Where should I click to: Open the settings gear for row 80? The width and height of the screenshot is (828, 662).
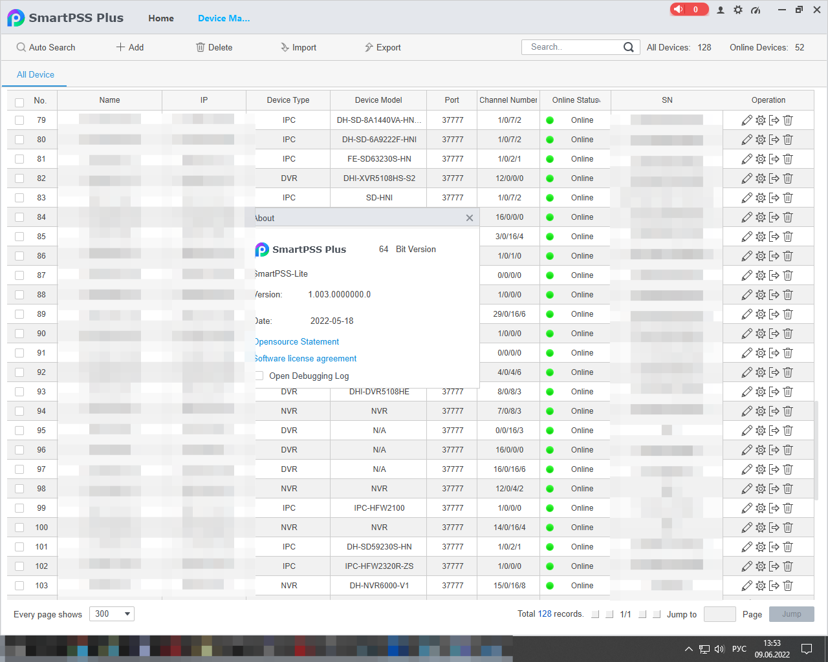pos(761,140)
